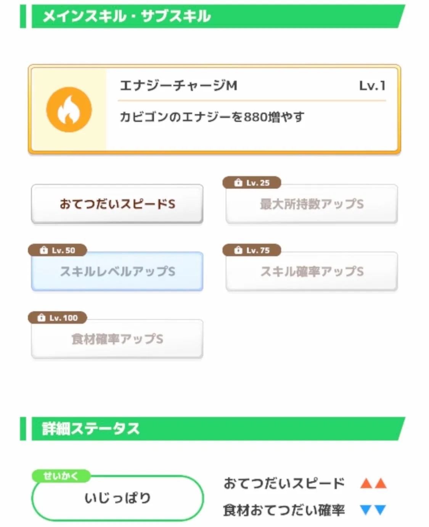Click the lock icon on Lv. 50 badge
This screenshot has height=527, width=429.
click(x=44, y=250)
